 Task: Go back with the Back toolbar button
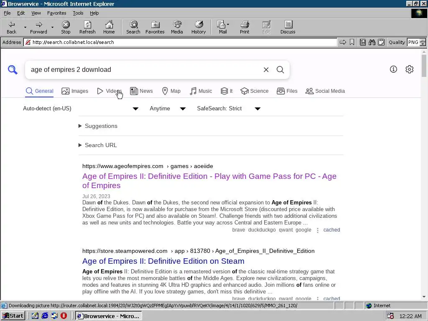click(x=11, y=27)
